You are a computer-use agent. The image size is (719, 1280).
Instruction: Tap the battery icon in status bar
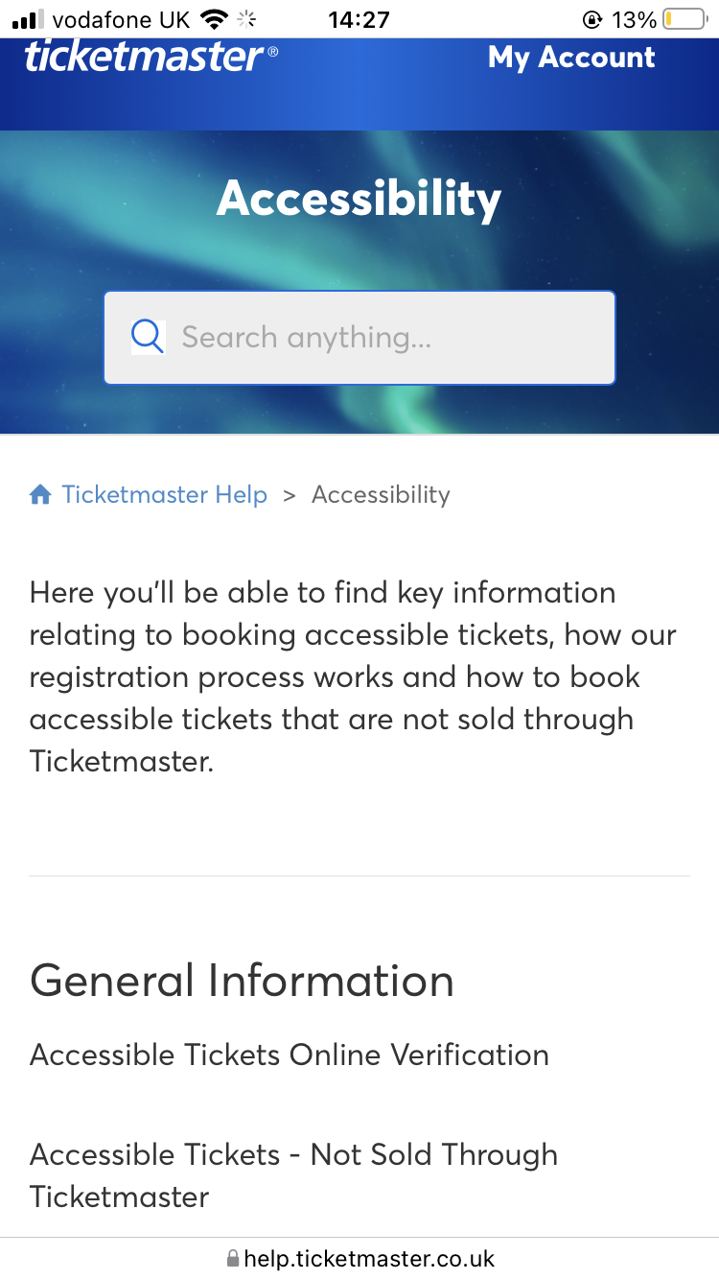tap(684, 19)
